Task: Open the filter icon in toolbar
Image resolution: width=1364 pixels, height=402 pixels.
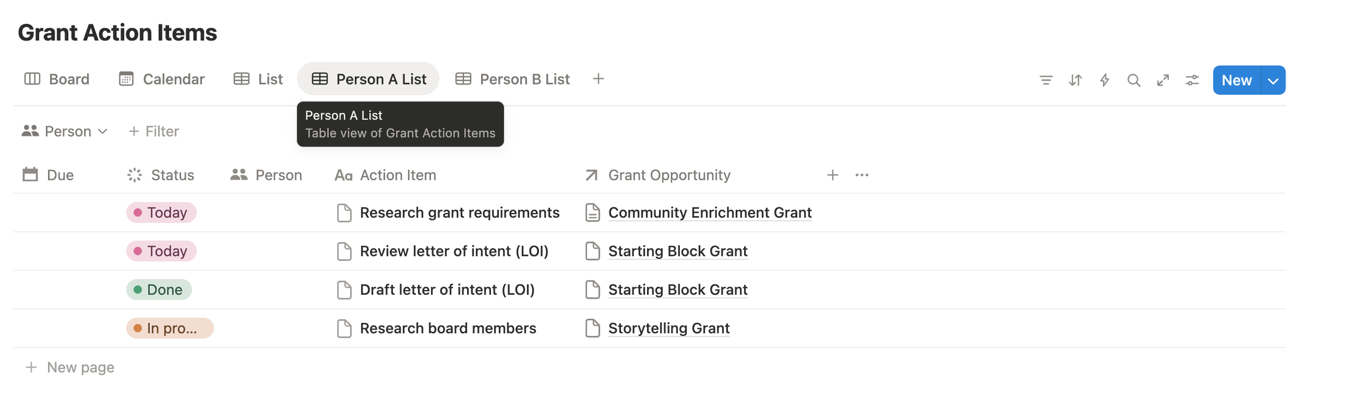Action: pos(1045,80)
